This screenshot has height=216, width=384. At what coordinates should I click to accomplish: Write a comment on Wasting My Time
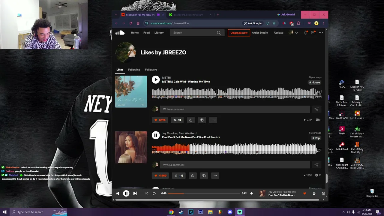click(x=235, y=109)
